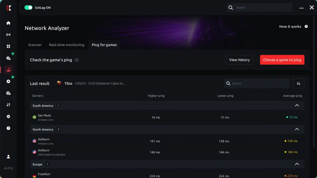Click the Lower ping column header
This screenshot has height=178, width=317.
pyautogui.click(x=225, y=96)
